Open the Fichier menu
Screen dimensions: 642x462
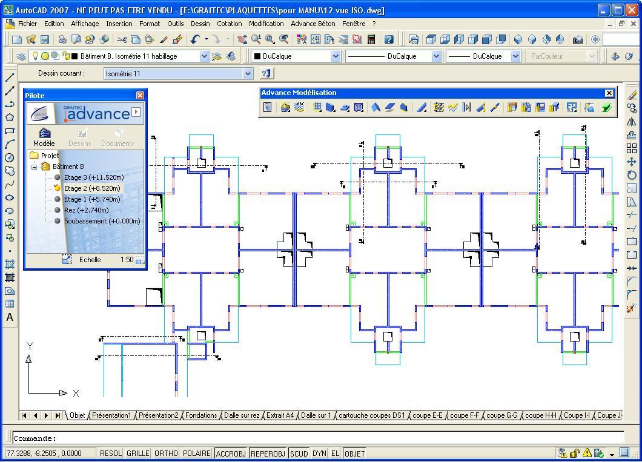point(27,24)
